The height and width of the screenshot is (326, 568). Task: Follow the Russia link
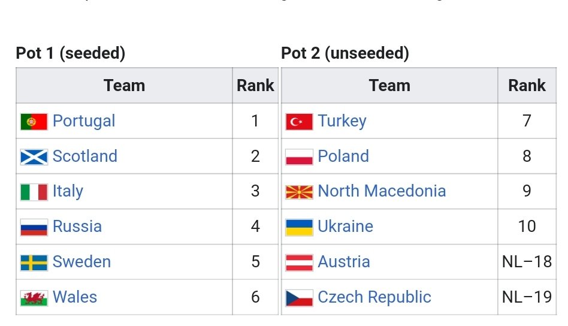(77, 227)
